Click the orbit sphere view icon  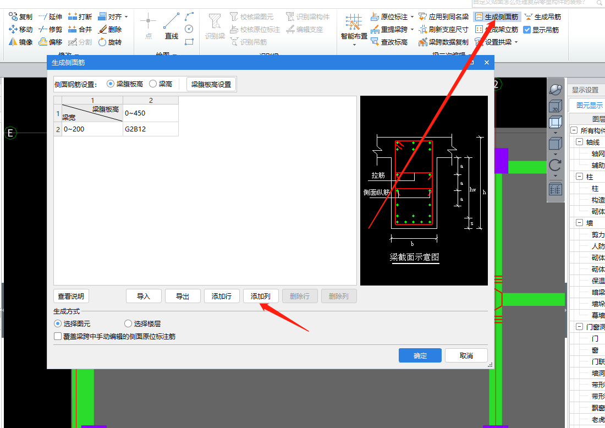click(555, 90)
